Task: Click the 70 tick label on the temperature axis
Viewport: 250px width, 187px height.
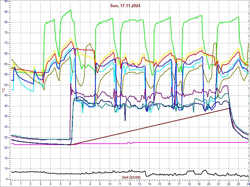Action: pos(6,43)
